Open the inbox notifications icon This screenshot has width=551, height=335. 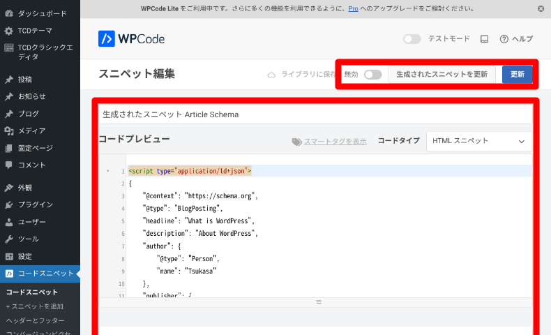click(484, 39)
